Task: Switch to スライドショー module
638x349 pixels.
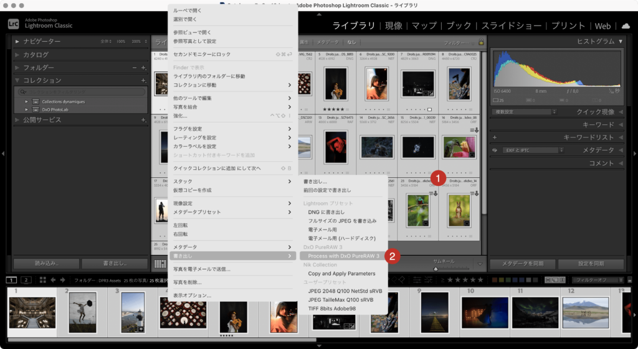Action: click(512, 26)
